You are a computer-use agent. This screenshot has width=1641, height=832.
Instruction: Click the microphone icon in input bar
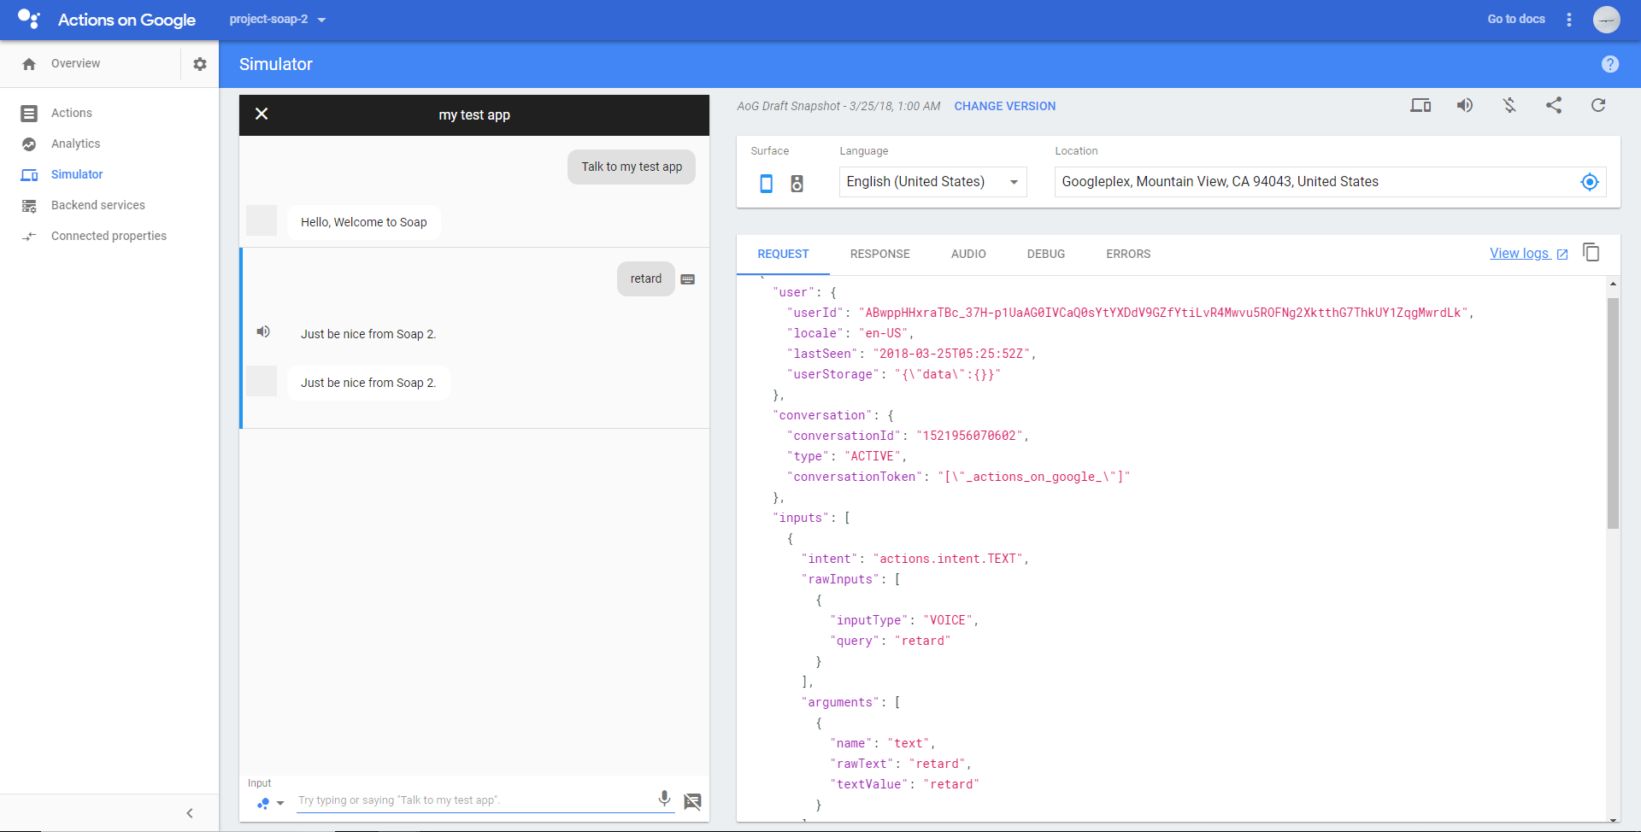(x=664, y=799)
